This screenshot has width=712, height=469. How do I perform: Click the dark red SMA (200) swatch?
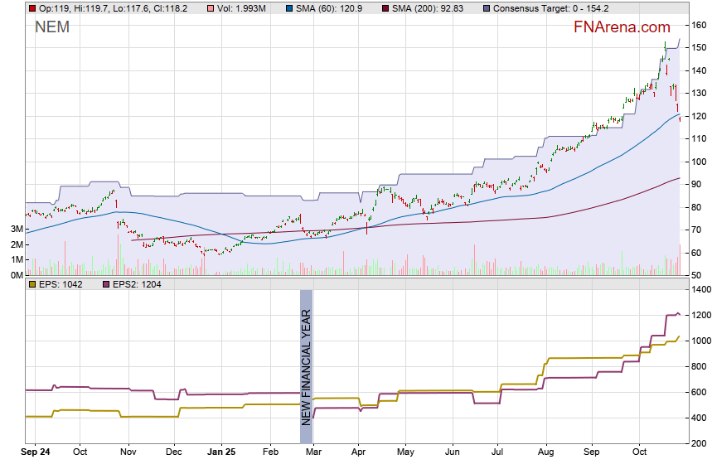pos(387,8)
